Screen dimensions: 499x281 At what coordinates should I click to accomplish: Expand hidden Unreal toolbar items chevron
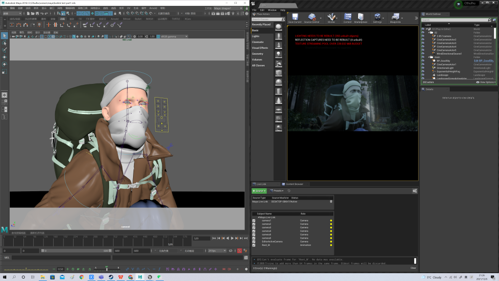(416, 18)
